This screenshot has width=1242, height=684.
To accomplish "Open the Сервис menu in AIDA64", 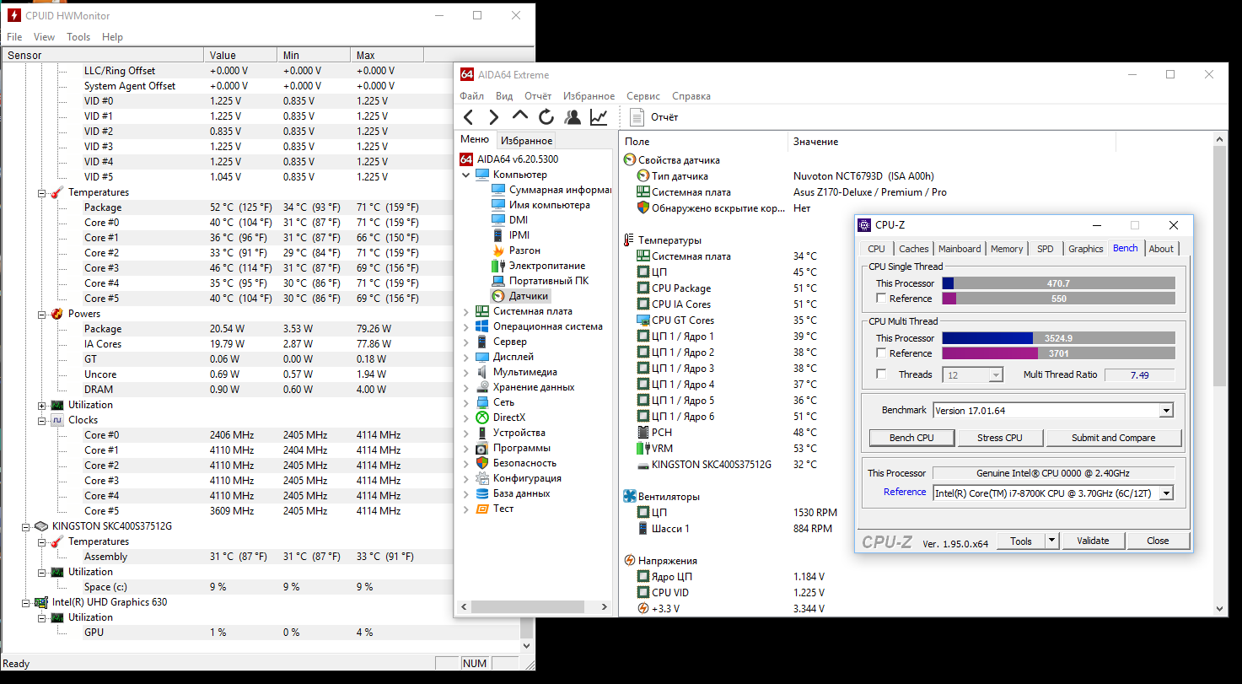I will [643, 96].
